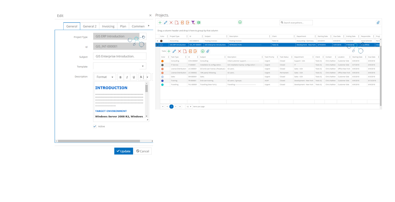Open the Invoicing tab
395x202 pixels.
pyautogui.click(x=108, y=26)
